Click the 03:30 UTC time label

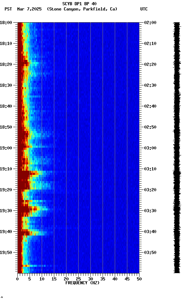[x=150, y=211]
